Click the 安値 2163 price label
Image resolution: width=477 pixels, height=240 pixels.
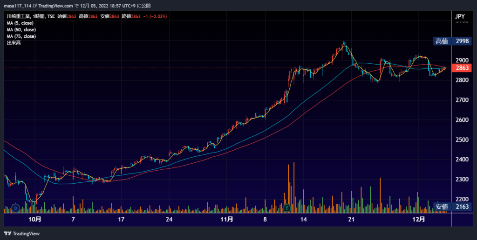click(452, 207)
